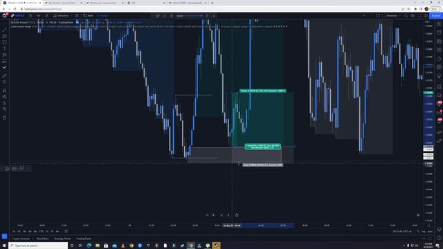Enter fullscreen mode
The width and height of the screenshot is (443, 249).
tap(419, 15)
